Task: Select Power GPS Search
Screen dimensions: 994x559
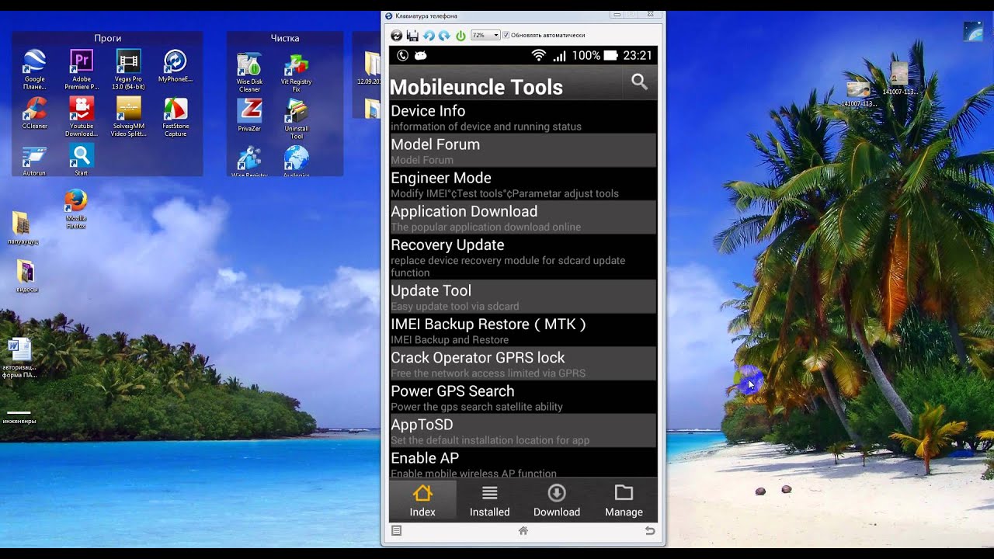Action: [x=523, y=397]
